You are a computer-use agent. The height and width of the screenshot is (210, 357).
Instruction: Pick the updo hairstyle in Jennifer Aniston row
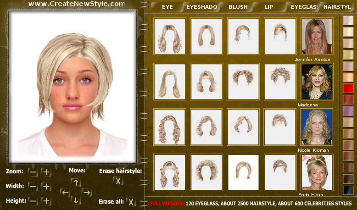coord(280,36)
